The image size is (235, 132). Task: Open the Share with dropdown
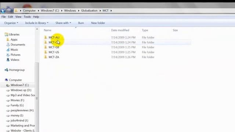click(x=63, y=23)
